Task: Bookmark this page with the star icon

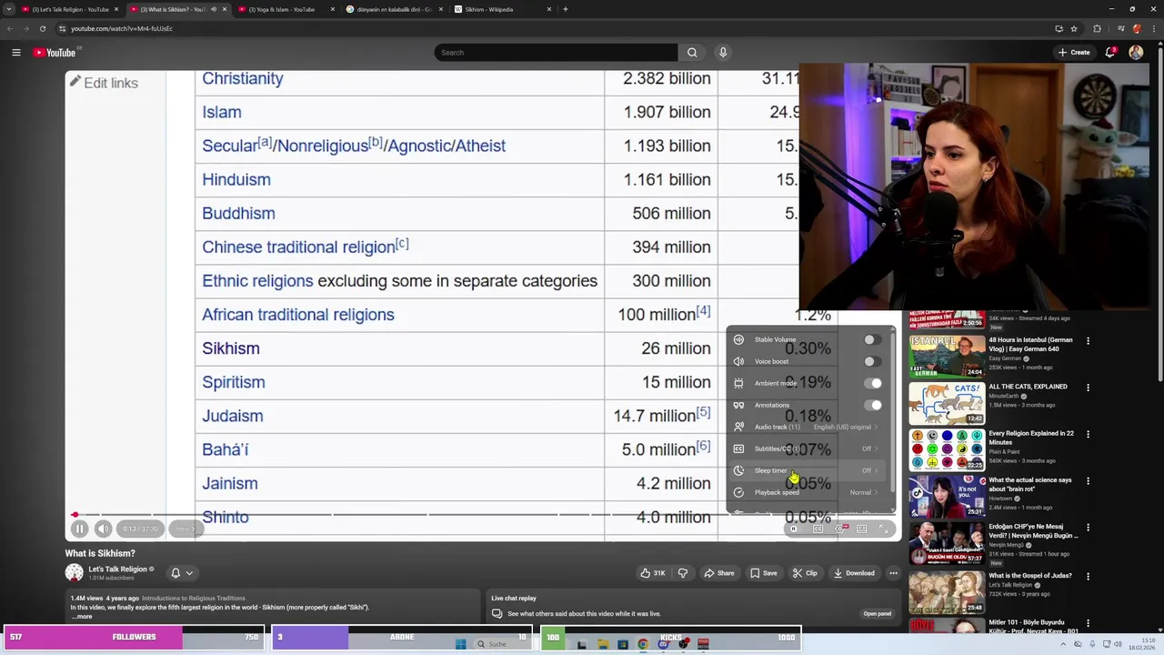Action: [1074, 28]
